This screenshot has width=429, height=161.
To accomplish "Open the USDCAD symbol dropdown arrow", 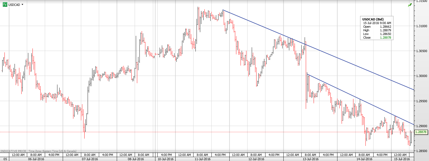I will click(22, 5).
